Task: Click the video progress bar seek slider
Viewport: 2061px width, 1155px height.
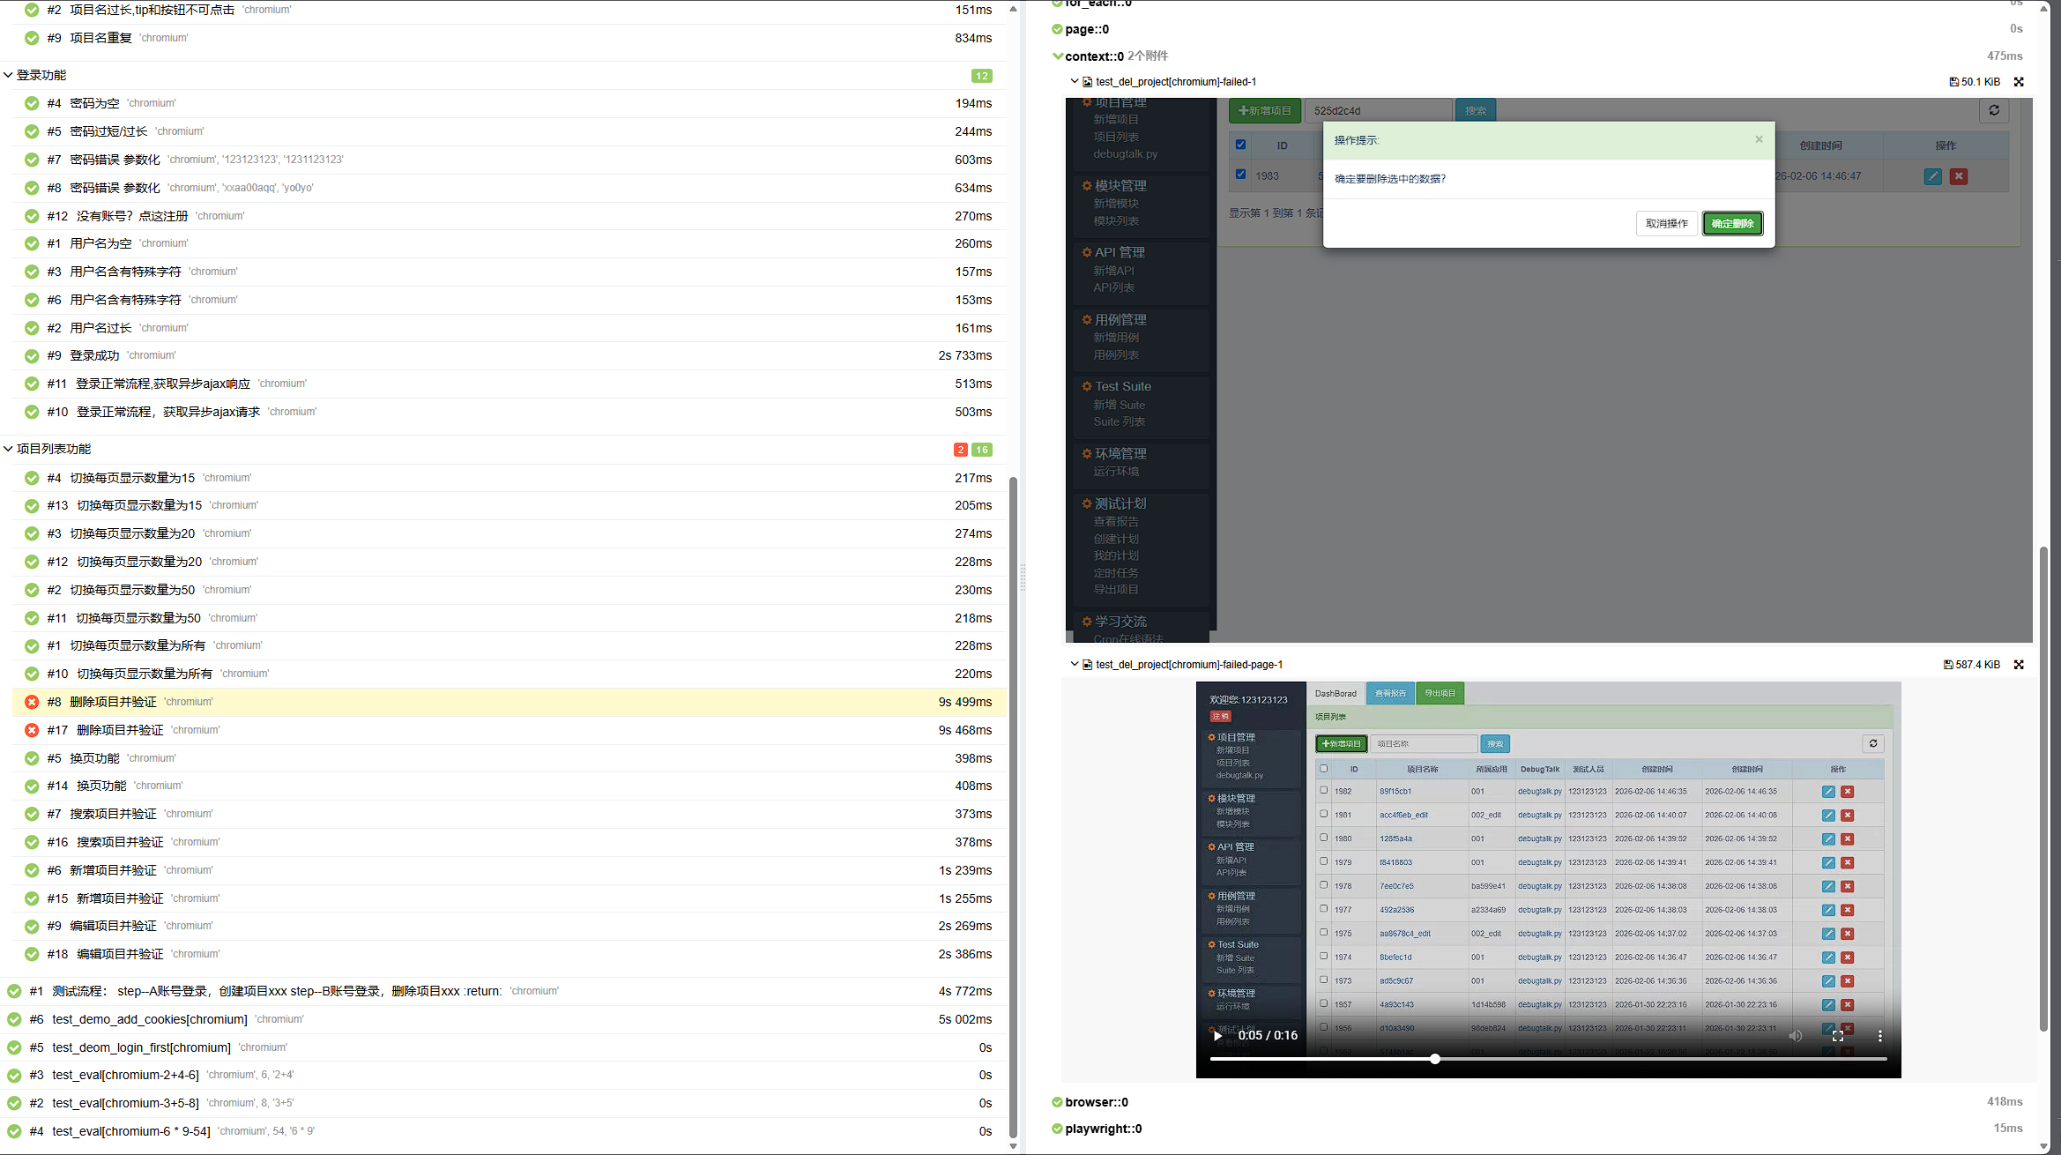Action: click(x=1548, y=1059)
